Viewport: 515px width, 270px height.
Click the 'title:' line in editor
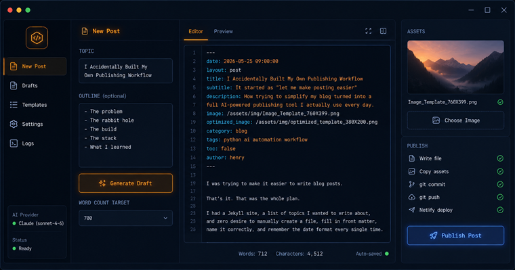click(x=285, y=78)
